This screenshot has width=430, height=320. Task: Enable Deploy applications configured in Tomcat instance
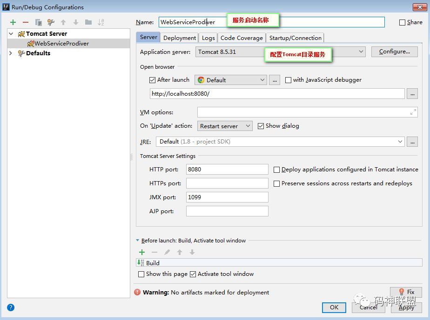[x=277, y=170]
